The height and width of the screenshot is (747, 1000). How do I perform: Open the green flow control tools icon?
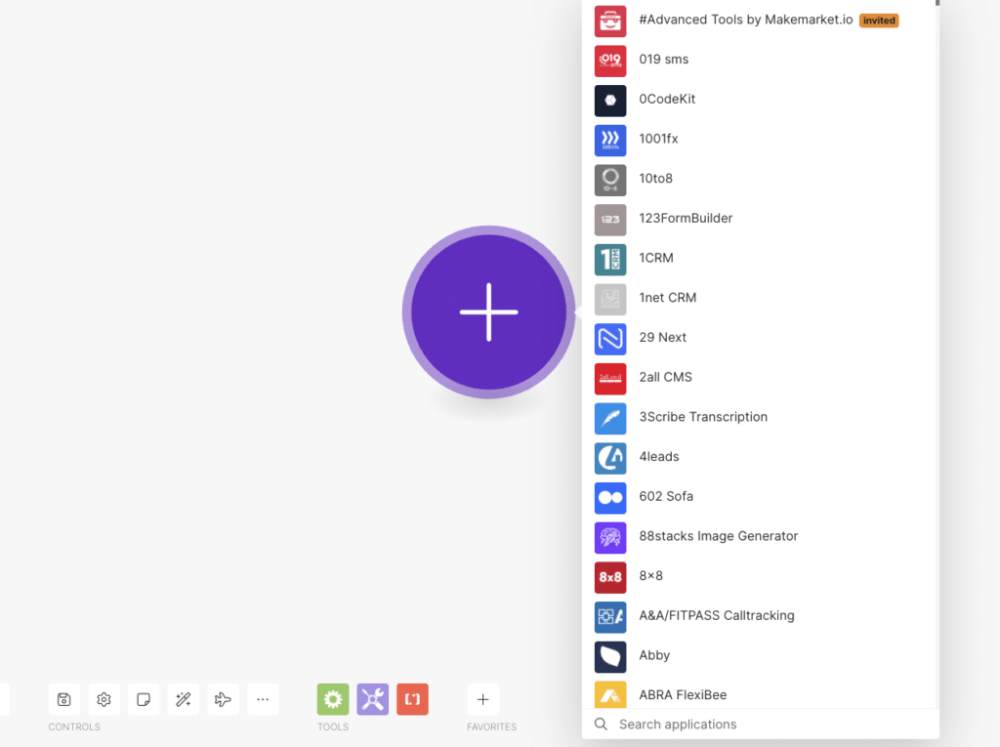(333, 699)
